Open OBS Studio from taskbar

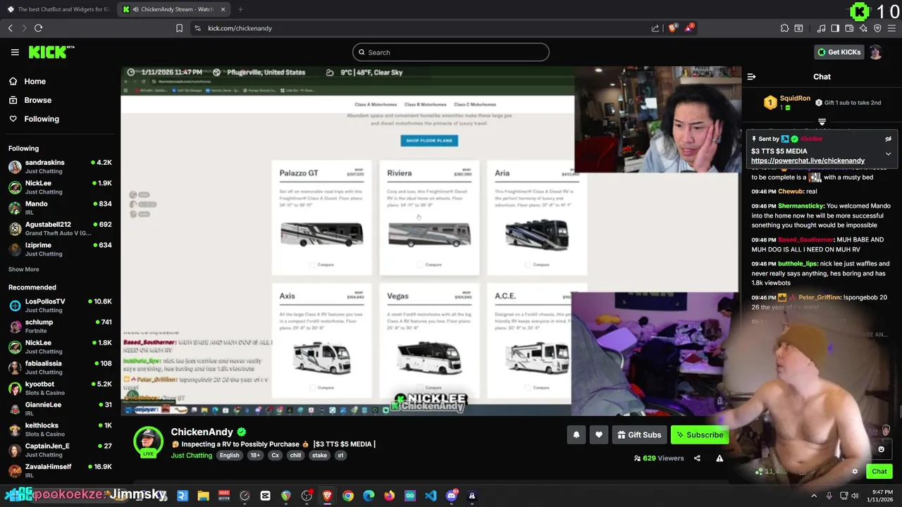(x=307, y=496)
